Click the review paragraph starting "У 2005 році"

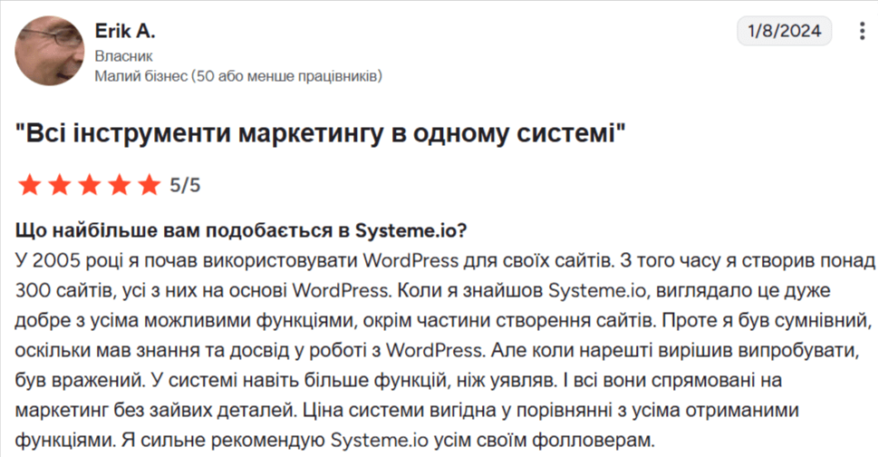[x=445, y=350]
